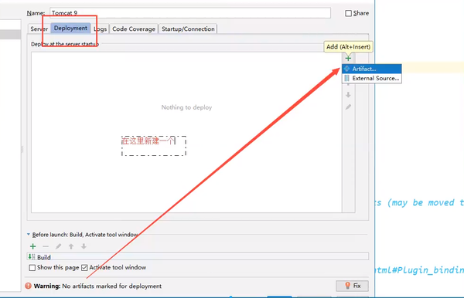
Task: Click into the Name field with Tomcat 9
Action: 190,13
